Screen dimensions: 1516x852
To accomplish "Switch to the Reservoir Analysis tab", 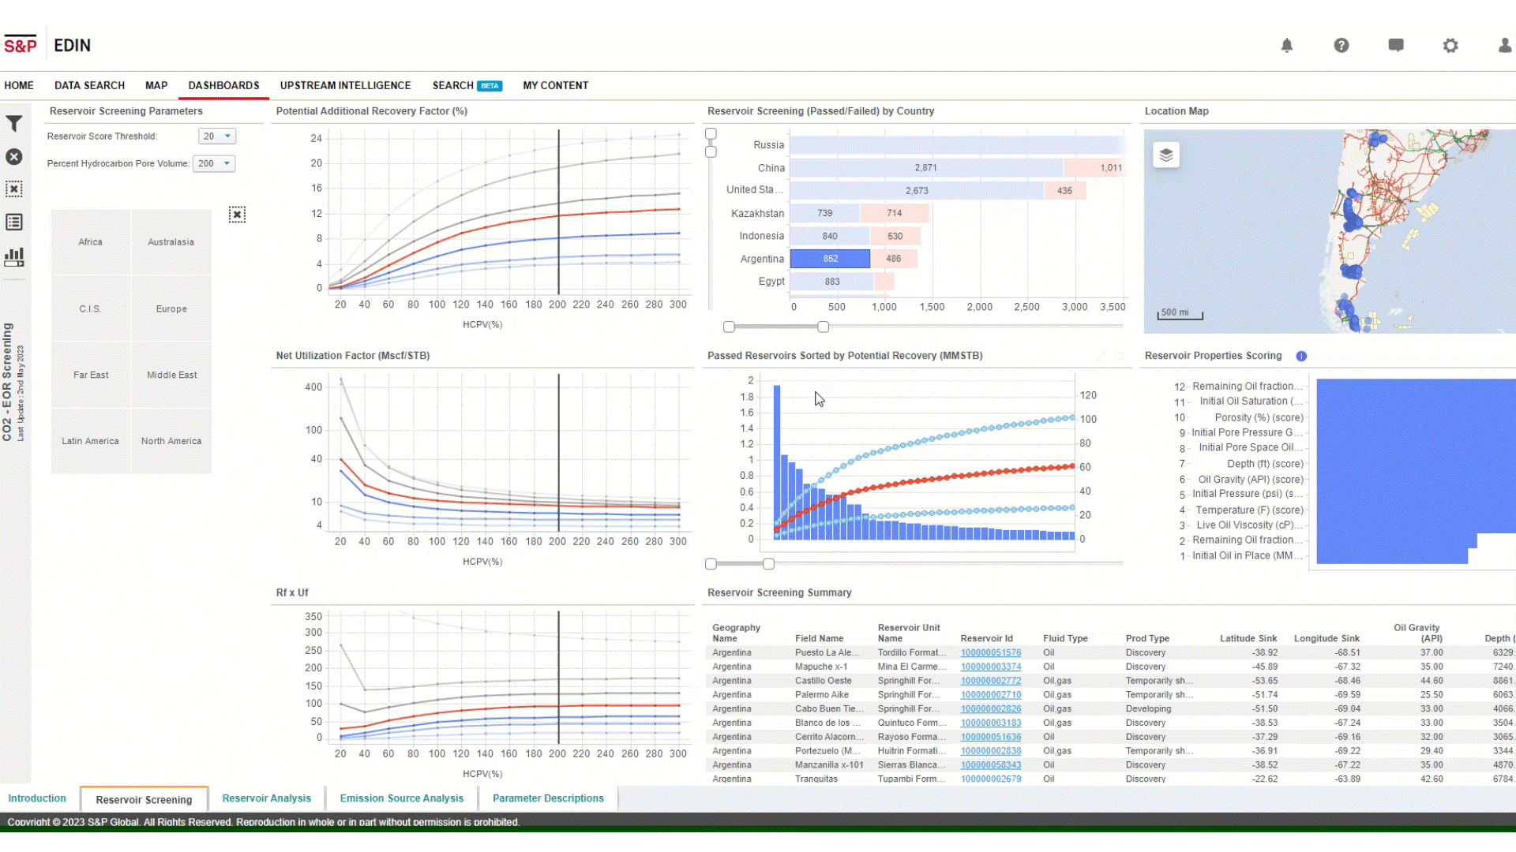I will (266, 798).
